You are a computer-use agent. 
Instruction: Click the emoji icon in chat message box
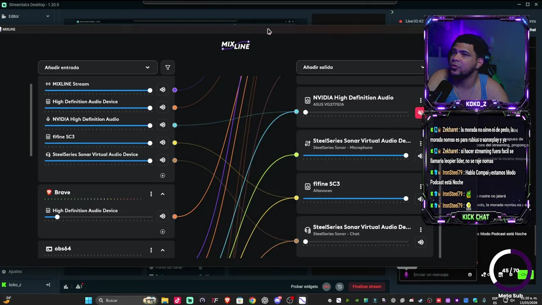(470, 274)
